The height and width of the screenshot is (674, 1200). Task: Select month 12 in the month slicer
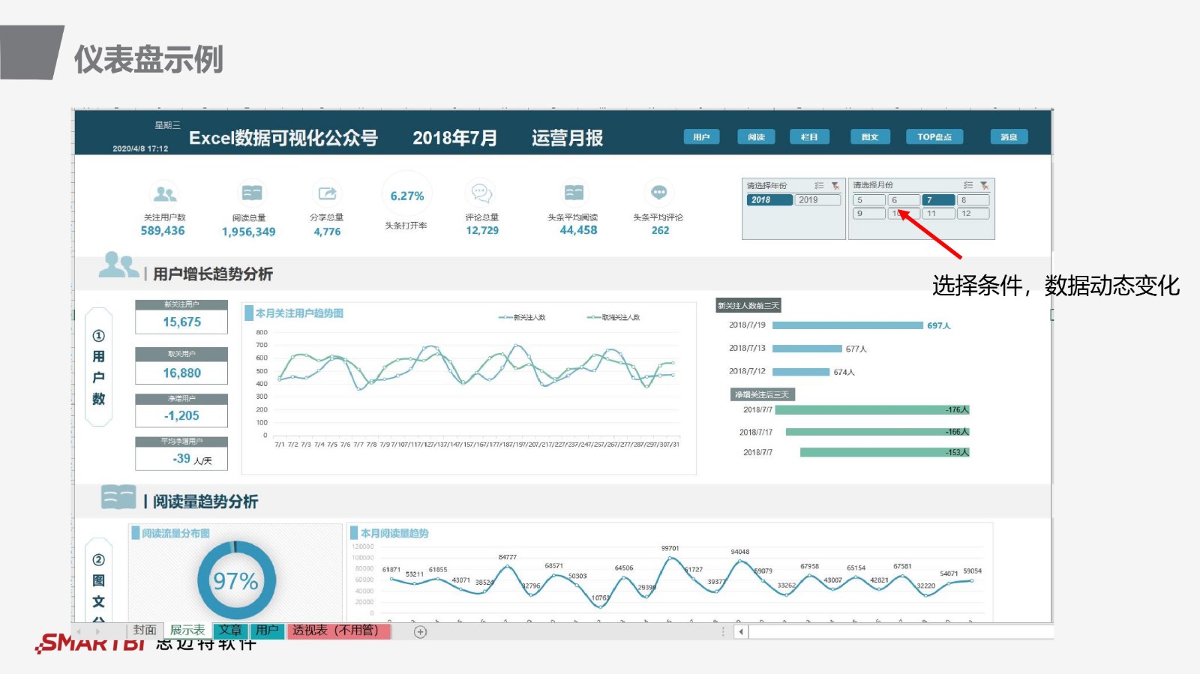tap(973, 214)
